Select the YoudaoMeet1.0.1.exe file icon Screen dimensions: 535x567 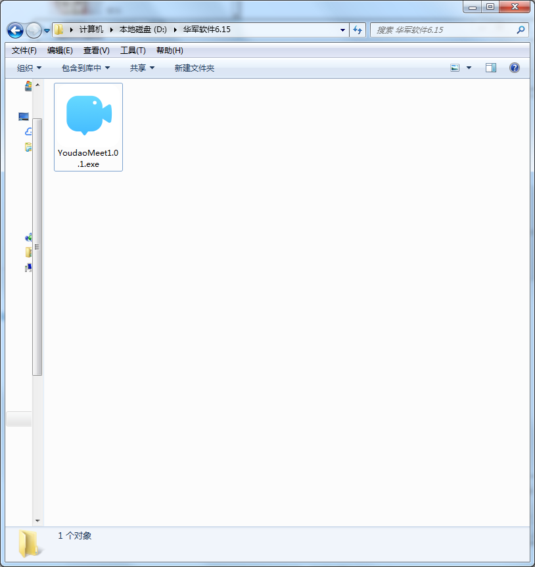click(89, 116)
